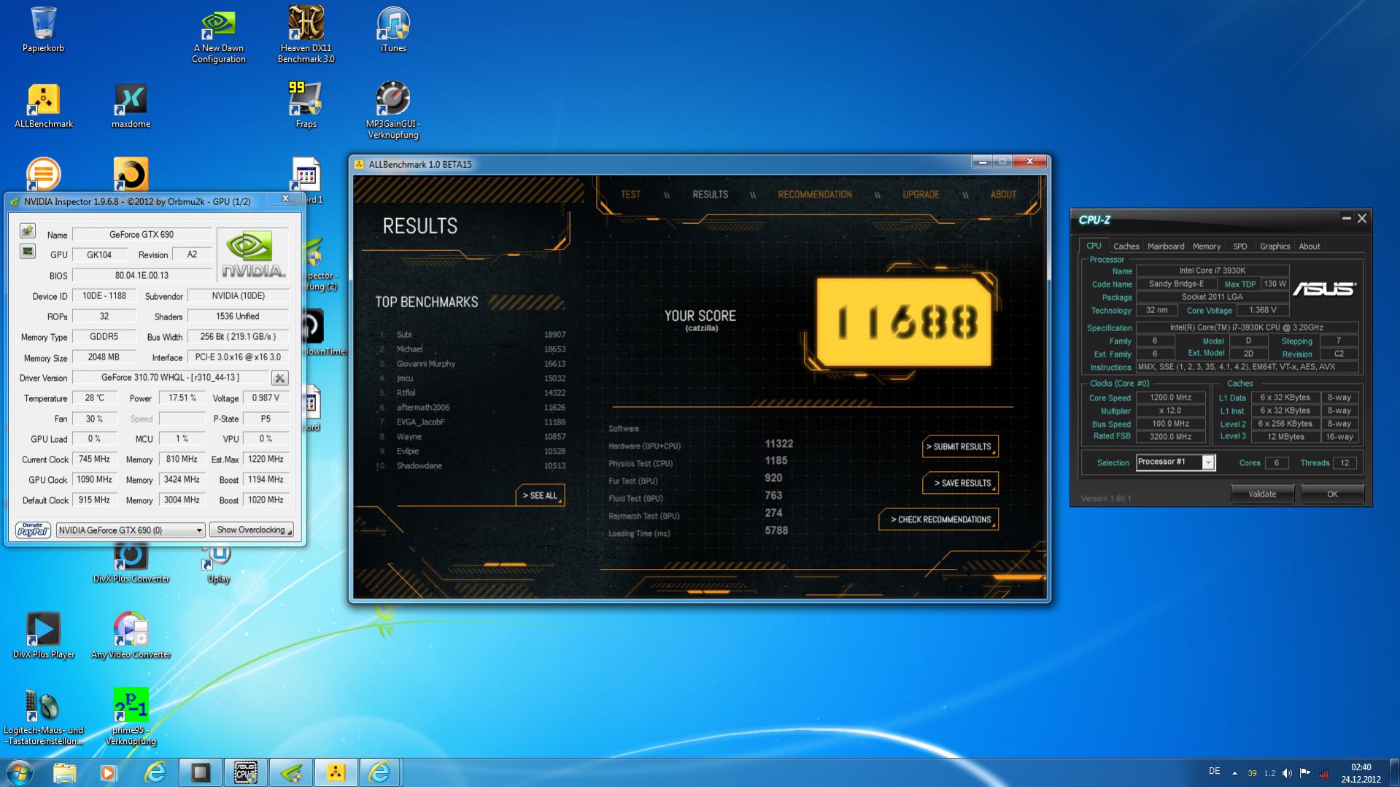Click Show Overclocking button
Screen dimensions: 1400x787
click(x=251, y=530)
